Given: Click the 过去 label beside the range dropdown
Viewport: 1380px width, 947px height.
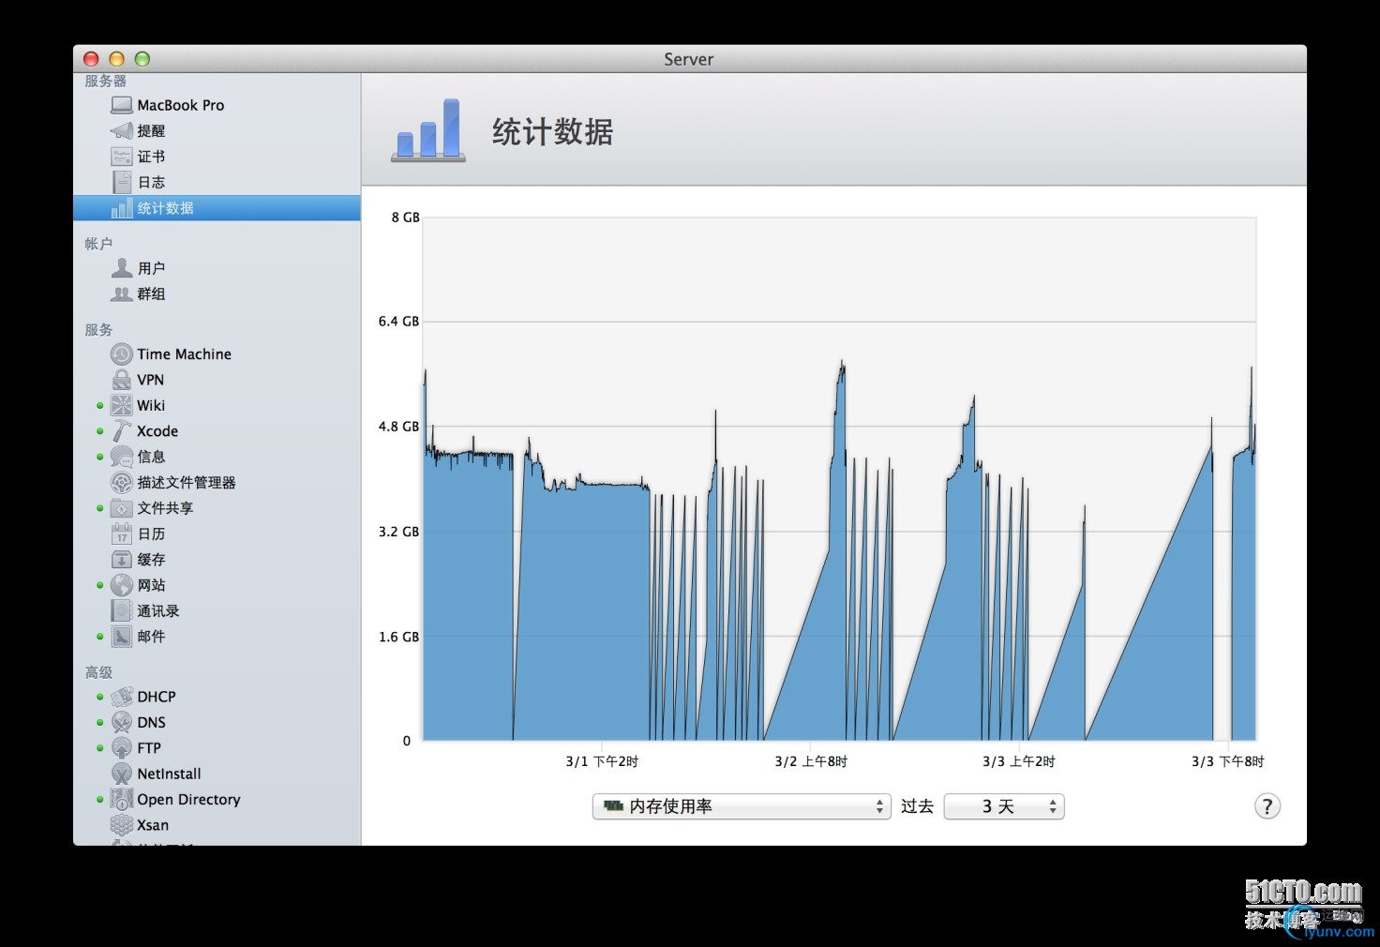Looking at the screenshot, I should [917, 806].
